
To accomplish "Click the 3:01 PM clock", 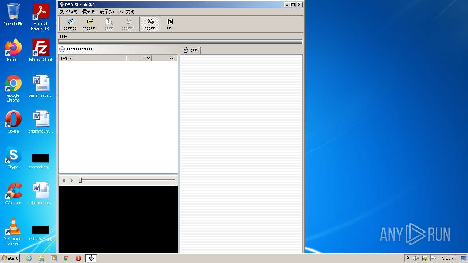I will tap(449, 258).
